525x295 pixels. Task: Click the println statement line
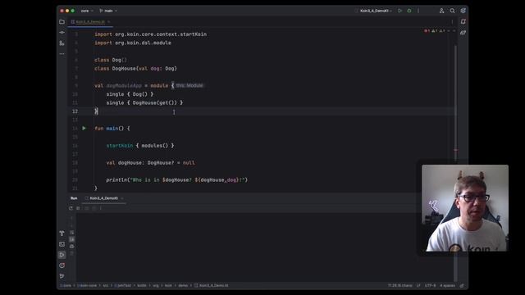tap(177, 180)
